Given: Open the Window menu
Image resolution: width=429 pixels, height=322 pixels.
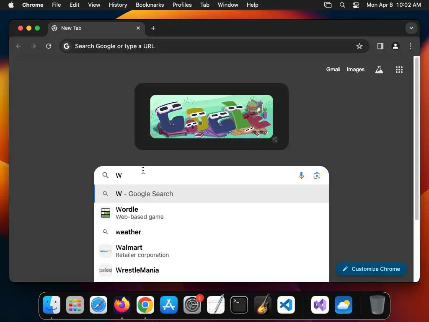Looking at the screenshot, I should tap(228, 5).
